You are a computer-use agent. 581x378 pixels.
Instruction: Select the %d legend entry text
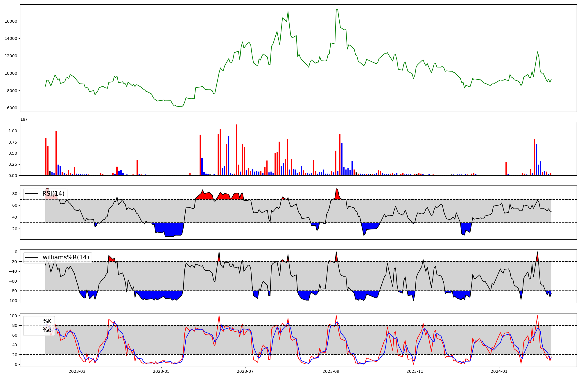(47, 330)
